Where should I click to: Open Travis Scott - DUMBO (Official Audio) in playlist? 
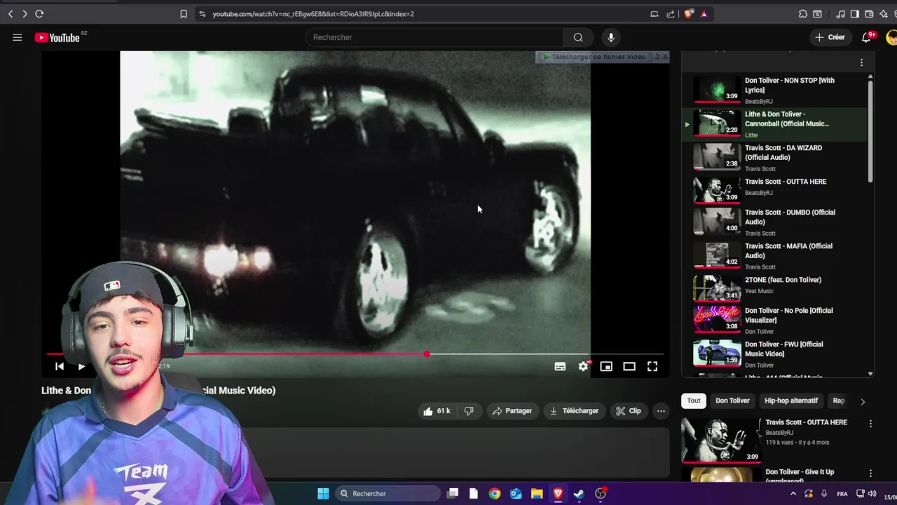tap(774, 222)
